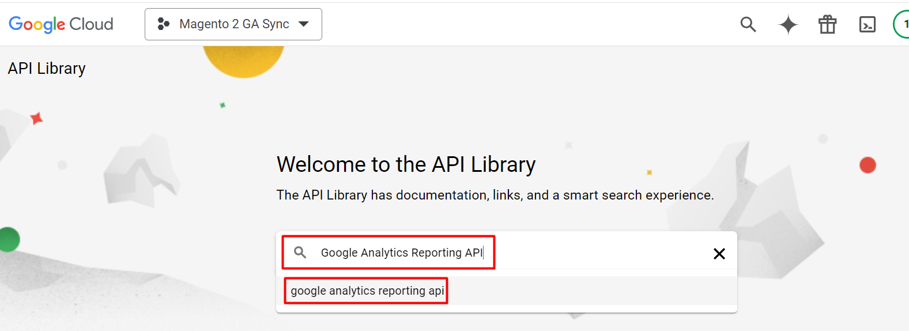Click the green circle decoration
The height and width of the screenshot is (331, 909).
9,239
